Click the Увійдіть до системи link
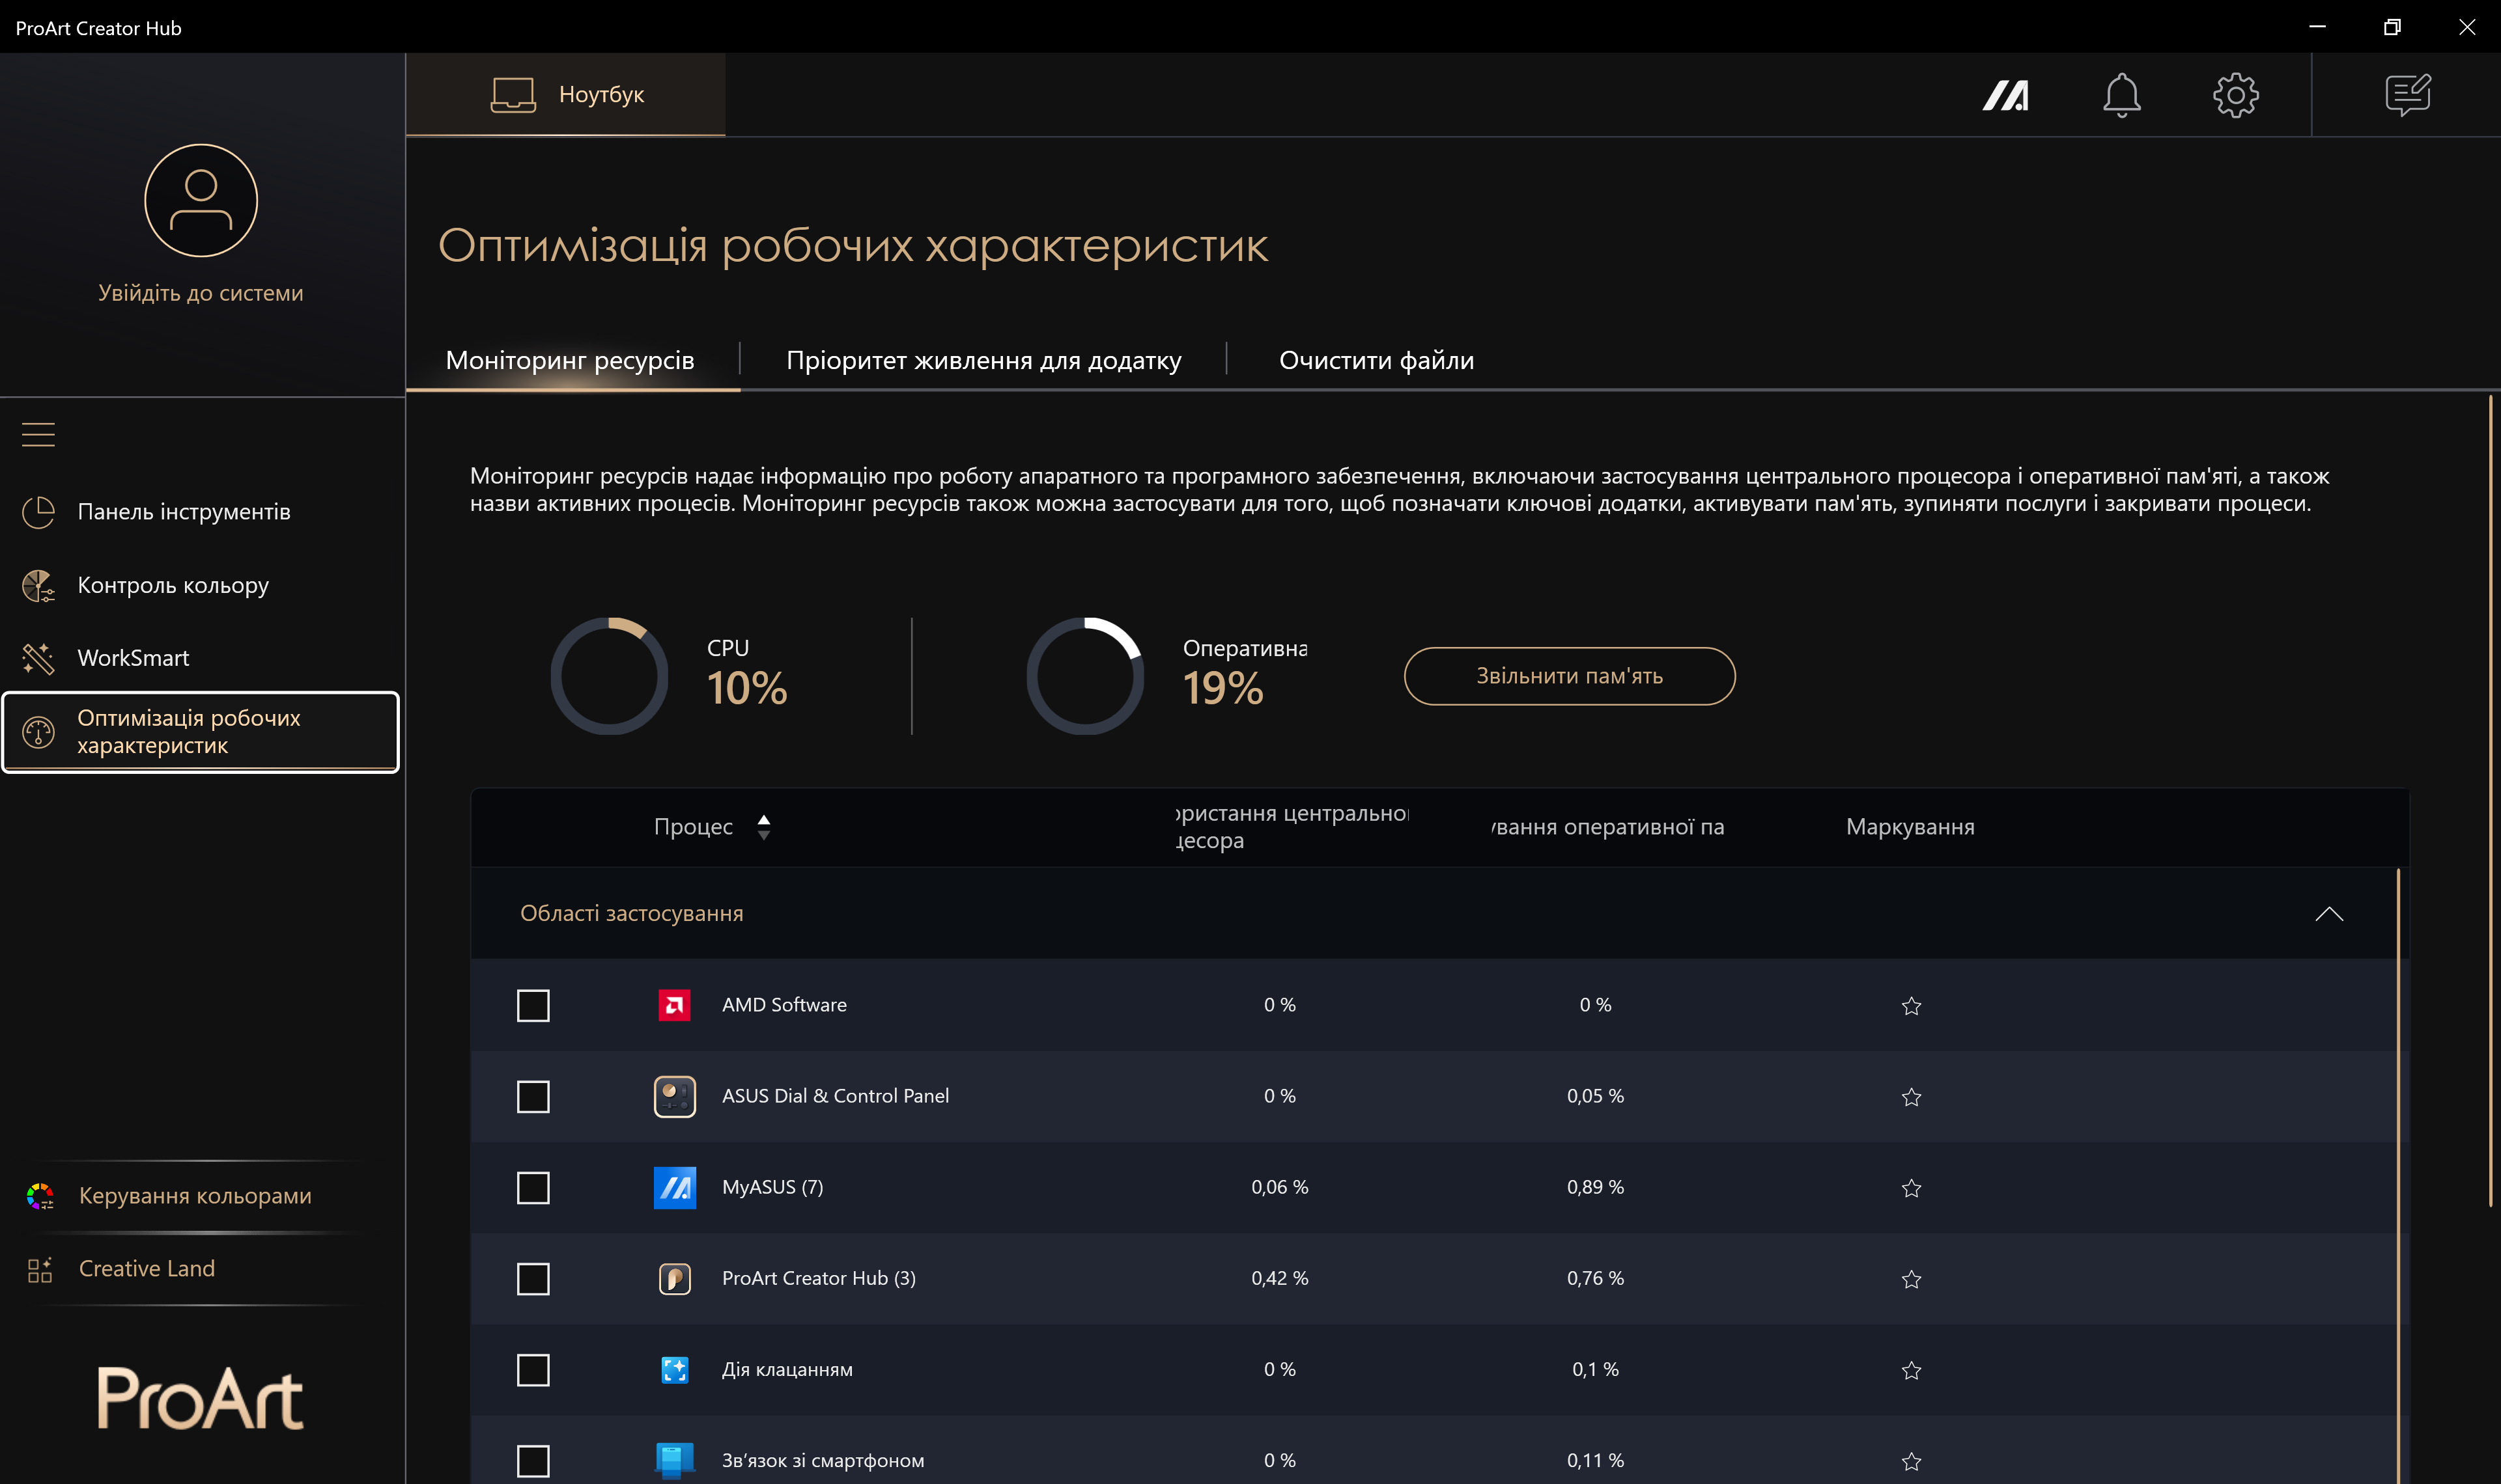 coord(200,293)
